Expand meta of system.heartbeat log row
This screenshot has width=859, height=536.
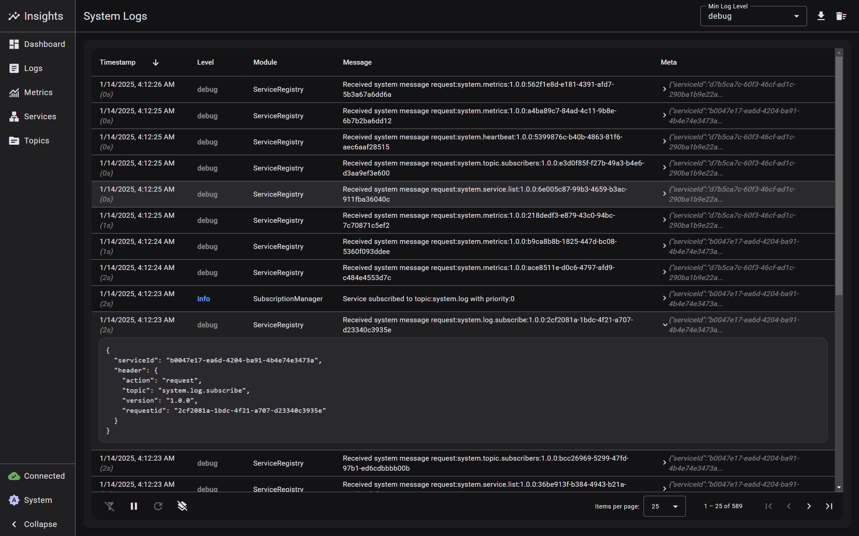click(x=664, y=142)
